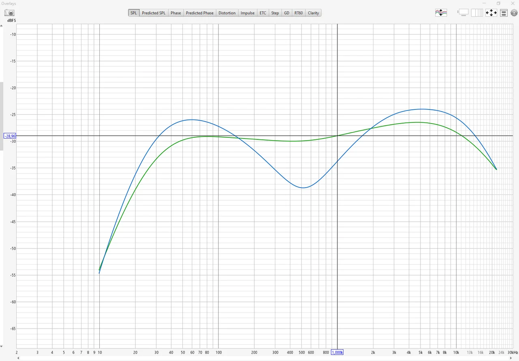
Task: Click the camera capture graph icon
Action: pyautogui.click(x=9, y=13)
